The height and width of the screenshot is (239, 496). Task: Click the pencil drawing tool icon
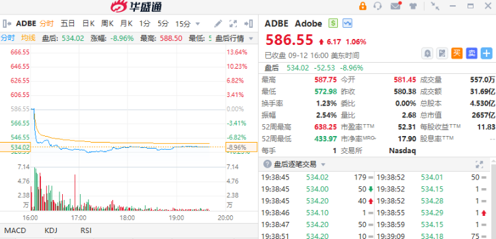pos(218,23)
